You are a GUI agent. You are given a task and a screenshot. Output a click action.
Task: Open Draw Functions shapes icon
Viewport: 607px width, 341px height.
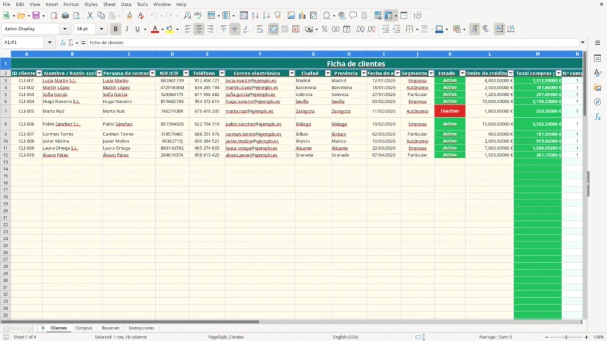coord(417,15)
